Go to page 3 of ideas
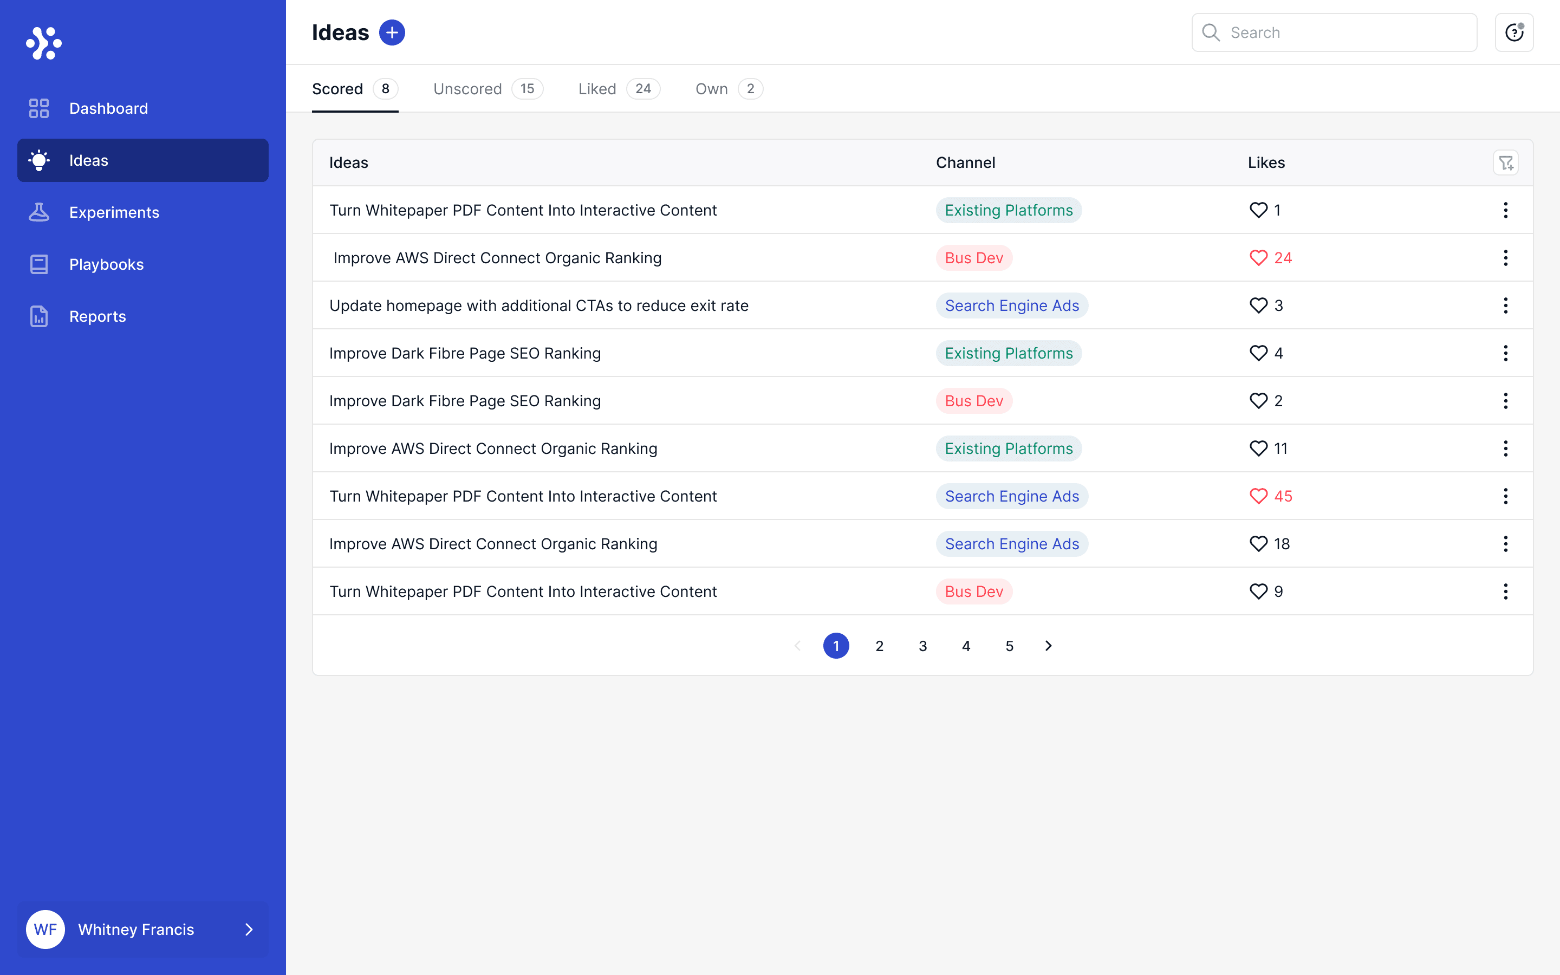Screen dimensions: 1560x975 [x=922, y=646]
